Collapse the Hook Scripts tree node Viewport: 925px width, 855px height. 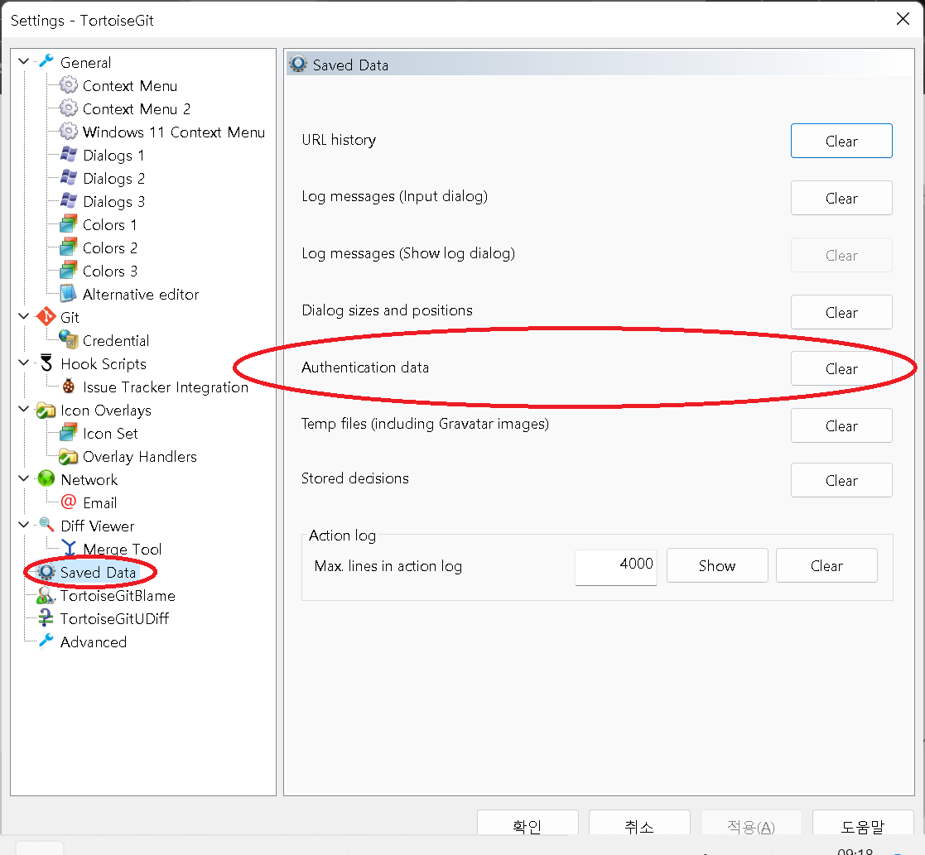23,363
